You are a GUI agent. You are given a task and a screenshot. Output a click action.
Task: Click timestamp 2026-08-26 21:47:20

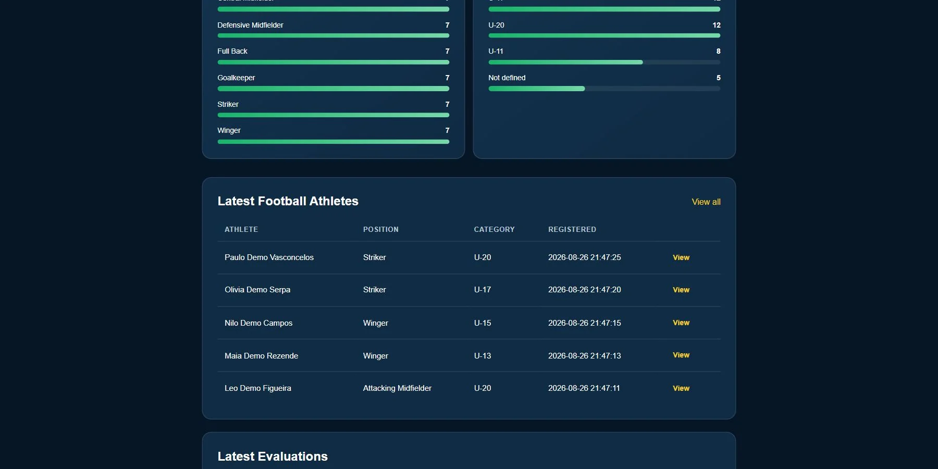585,290
